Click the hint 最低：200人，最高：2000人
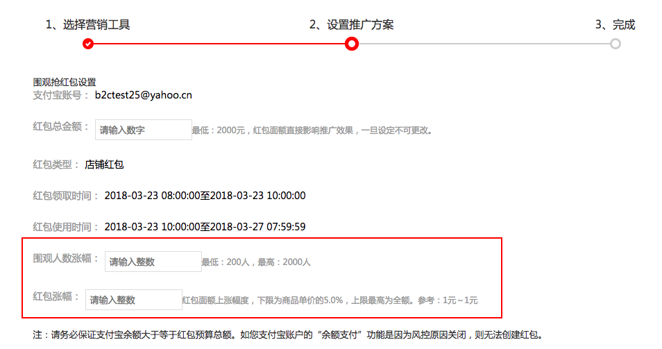This screenshot has width=662, height=349. click(x=256, y=262)
